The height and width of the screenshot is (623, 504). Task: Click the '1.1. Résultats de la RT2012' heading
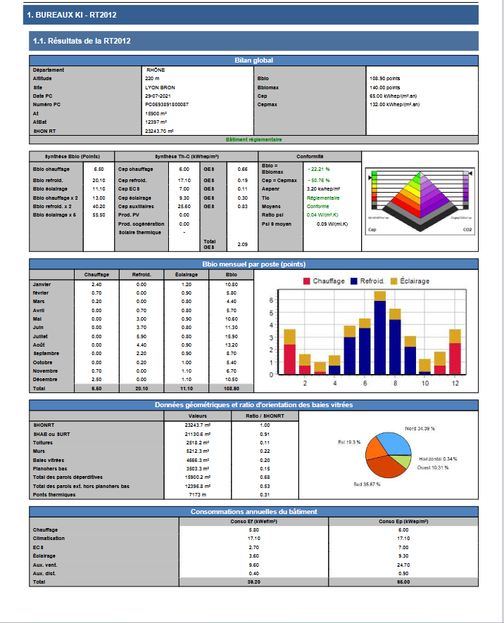point(82,41)
